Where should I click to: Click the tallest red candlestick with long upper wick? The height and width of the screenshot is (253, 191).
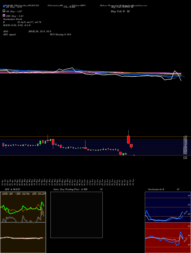click(128, 140)
